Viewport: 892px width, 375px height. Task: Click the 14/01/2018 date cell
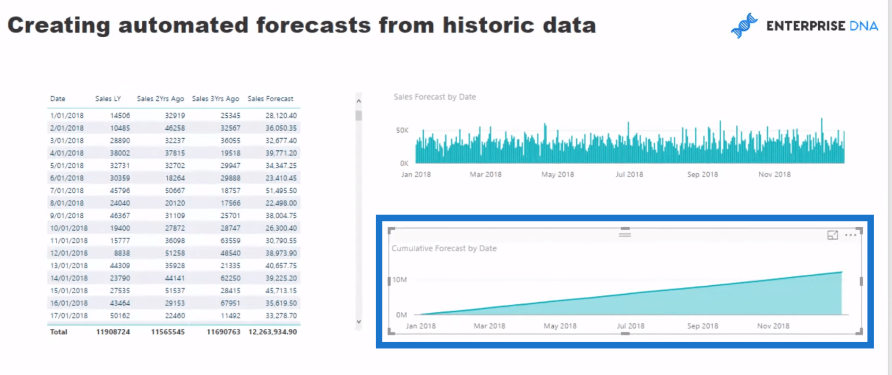(x=69, y=278)
